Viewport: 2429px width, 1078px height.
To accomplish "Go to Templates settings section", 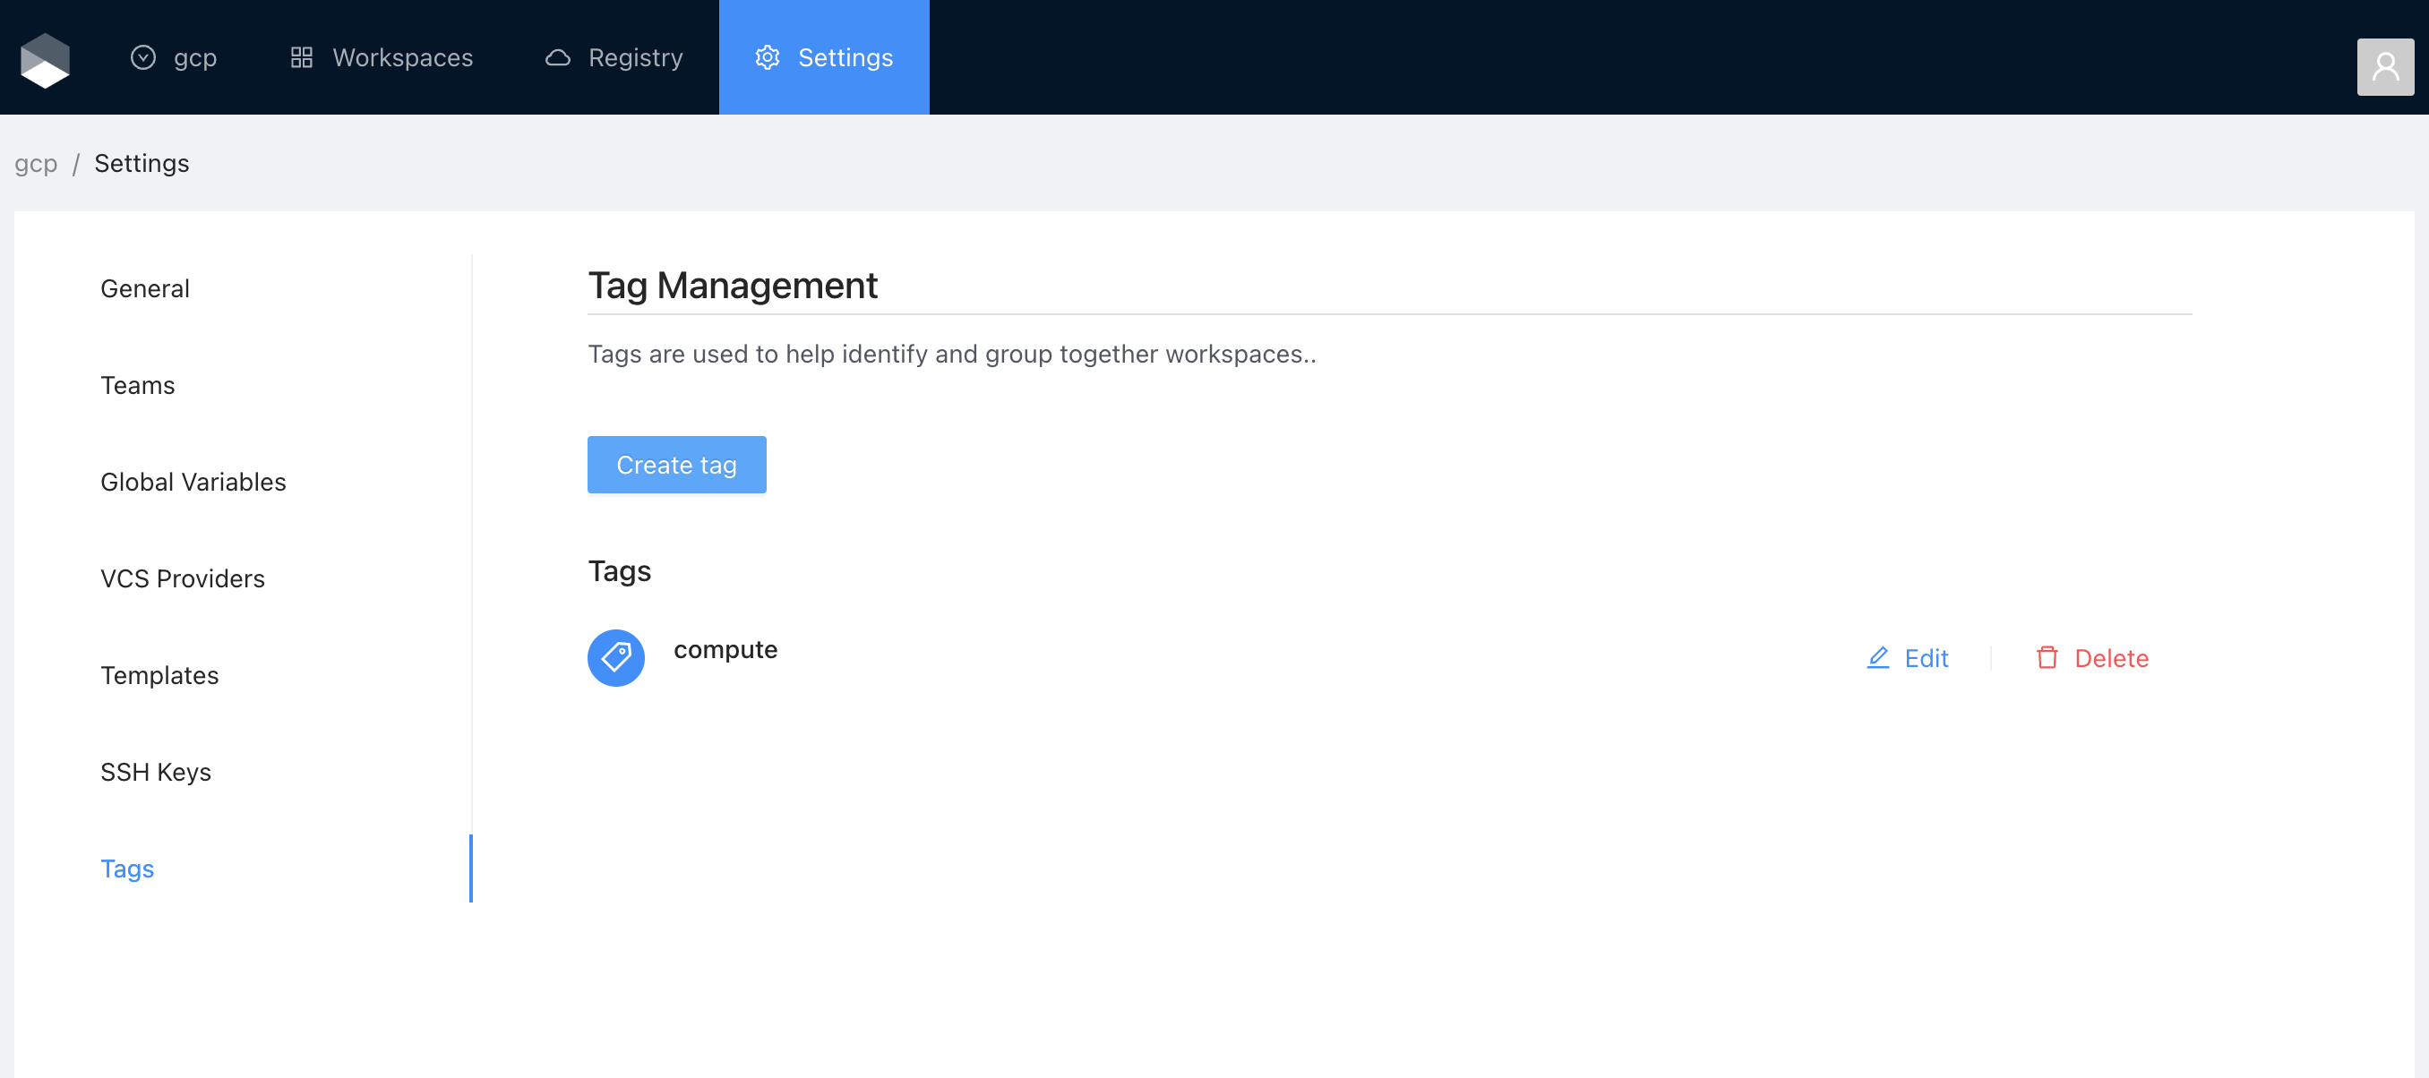I will pos(159,676).
